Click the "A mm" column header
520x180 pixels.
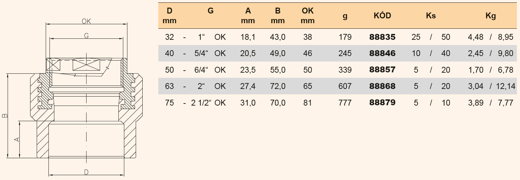point(248,16)
